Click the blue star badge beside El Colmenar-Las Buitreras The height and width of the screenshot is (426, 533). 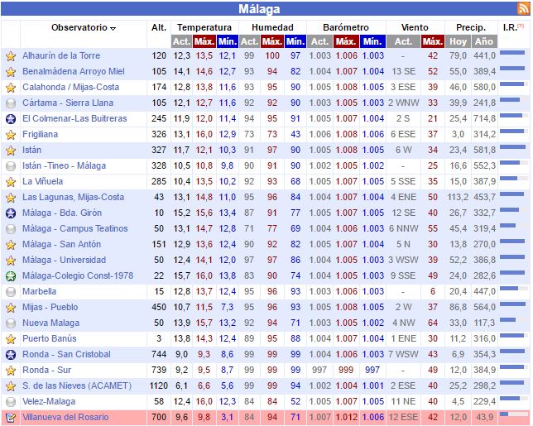coord(11,119)
